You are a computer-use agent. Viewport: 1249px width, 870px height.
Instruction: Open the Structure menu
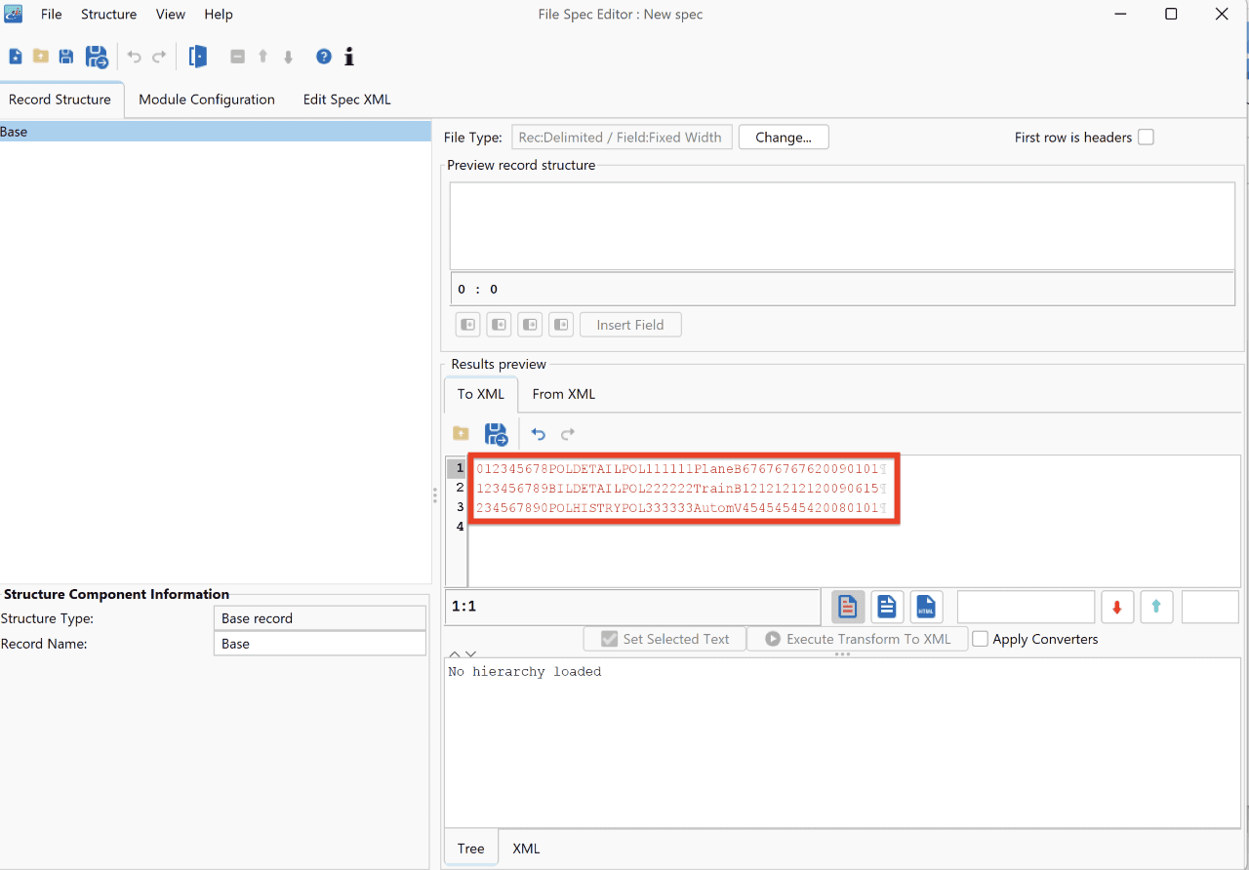(108, 14)
